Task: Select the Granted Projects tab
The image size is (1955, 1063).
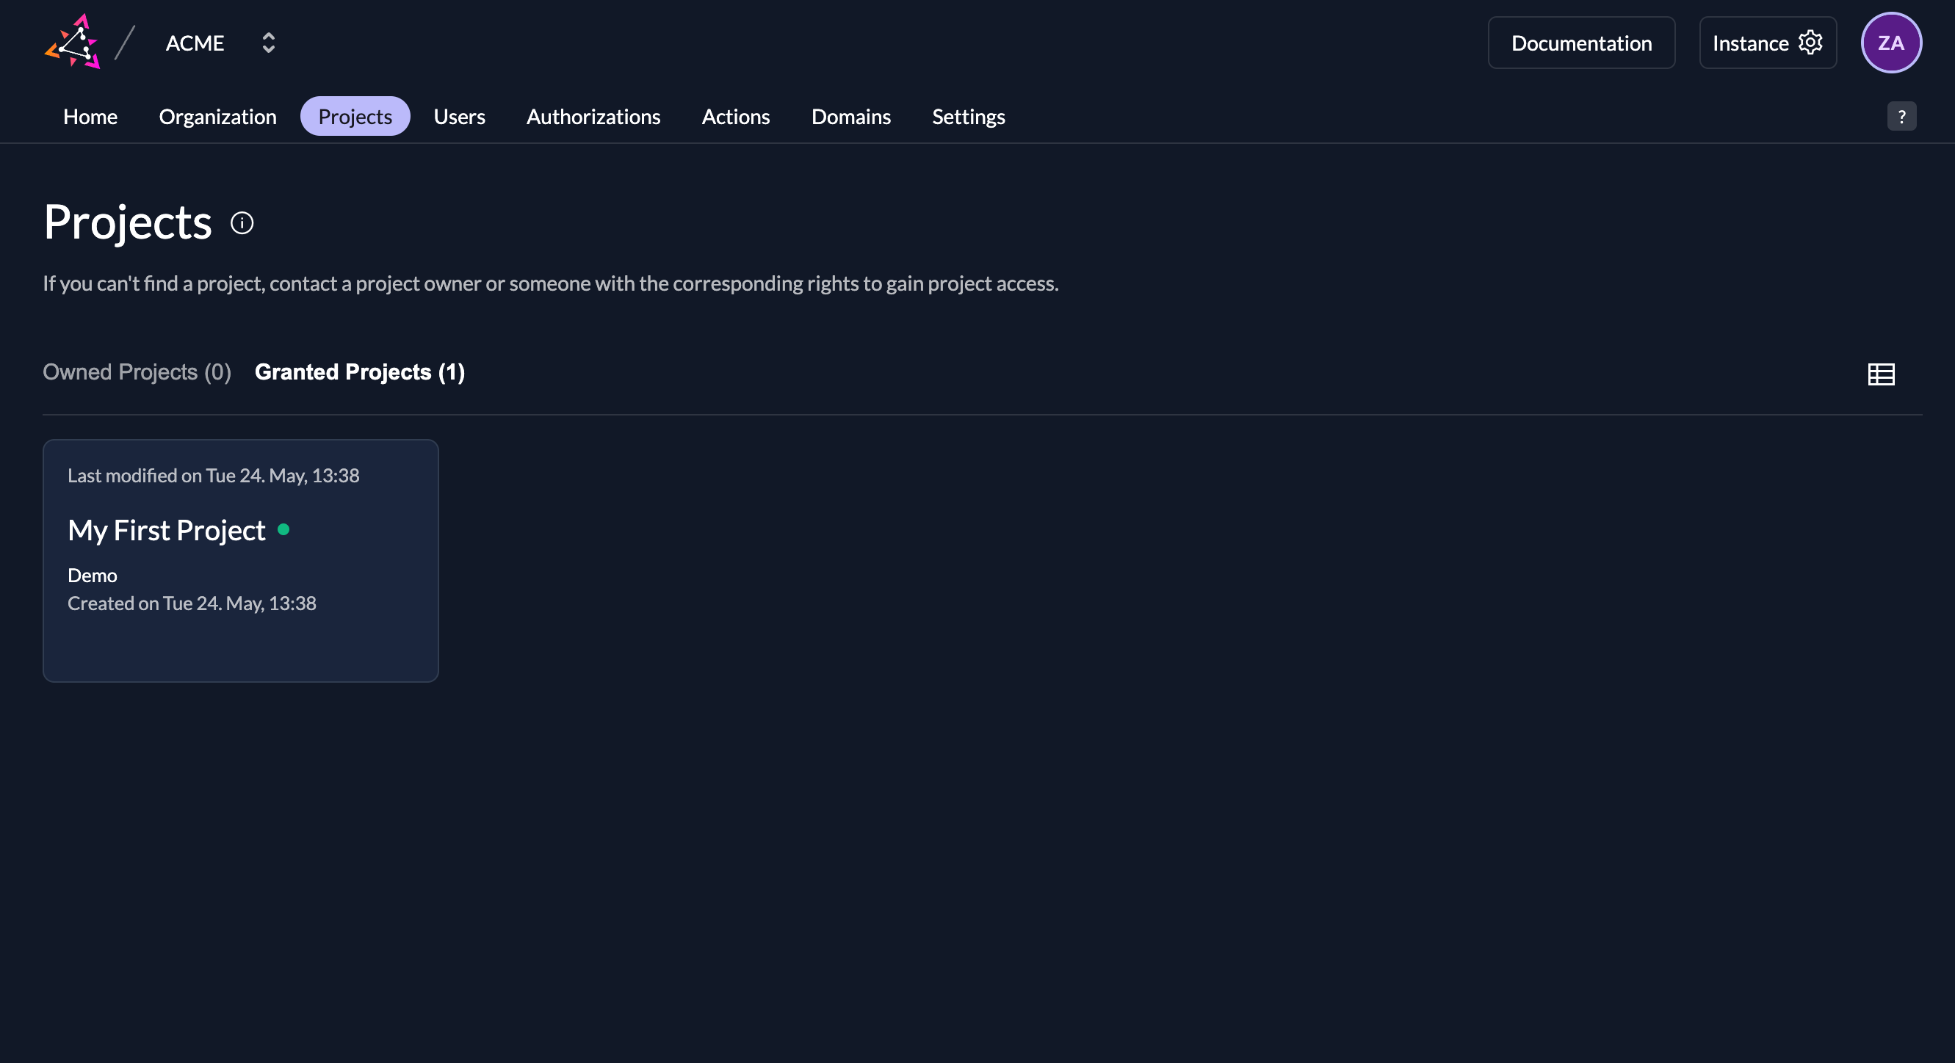Action: [x=360, y=371]
